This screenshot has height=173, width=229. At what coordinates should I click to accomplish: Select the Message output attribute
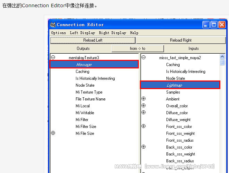tap(94, 64)
